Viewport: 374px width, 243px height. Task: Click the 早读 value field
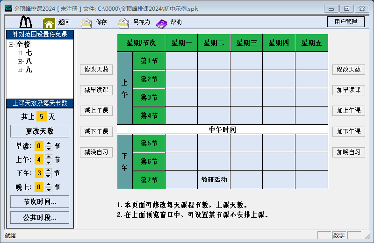(x=39, y=146)
